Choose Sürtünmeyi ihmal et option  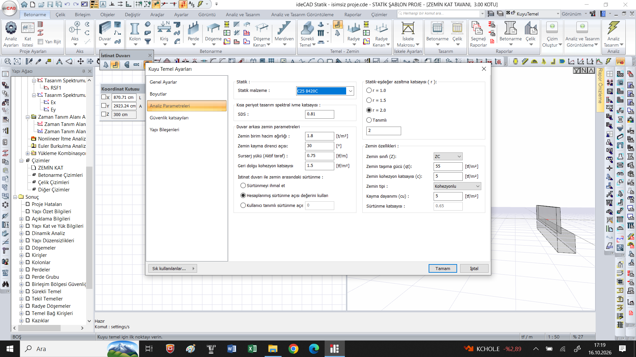coord(243,186)
